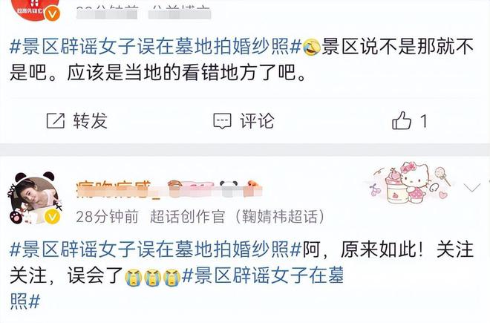Open hashtag #景区辟谣女子误在墓地拍婚纱照# in first post
Screen dimensions: 490x323
point(155,47)
